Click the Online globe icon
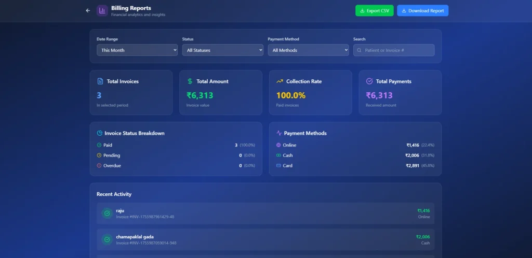 click(x=278, y=145)
